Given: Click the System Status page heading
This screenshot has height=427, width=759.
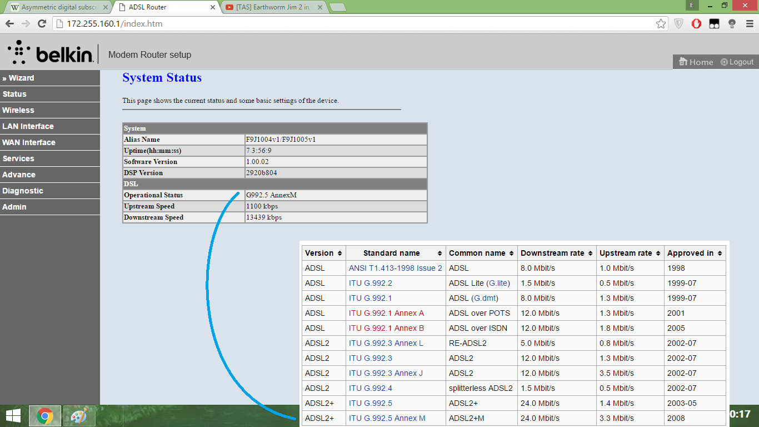Looking at the screenshot, I should pos(162,78).
